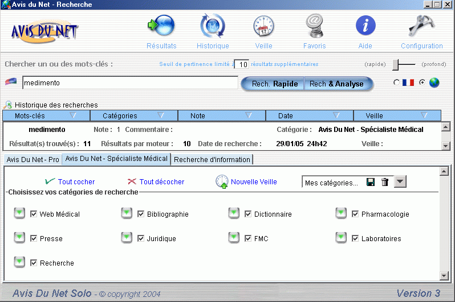This screenshot has height=302, width=455.
Task: Click the green arrow button beside Dictionnaire
Action: coord(234,213)
